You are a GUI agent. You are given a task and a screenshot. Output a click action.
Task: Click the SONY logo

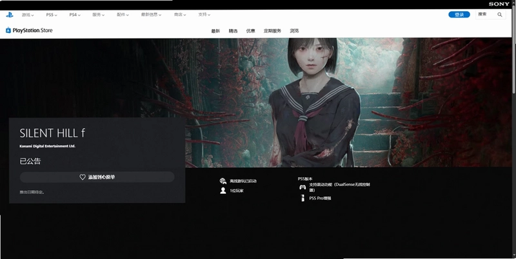[499, 4]
